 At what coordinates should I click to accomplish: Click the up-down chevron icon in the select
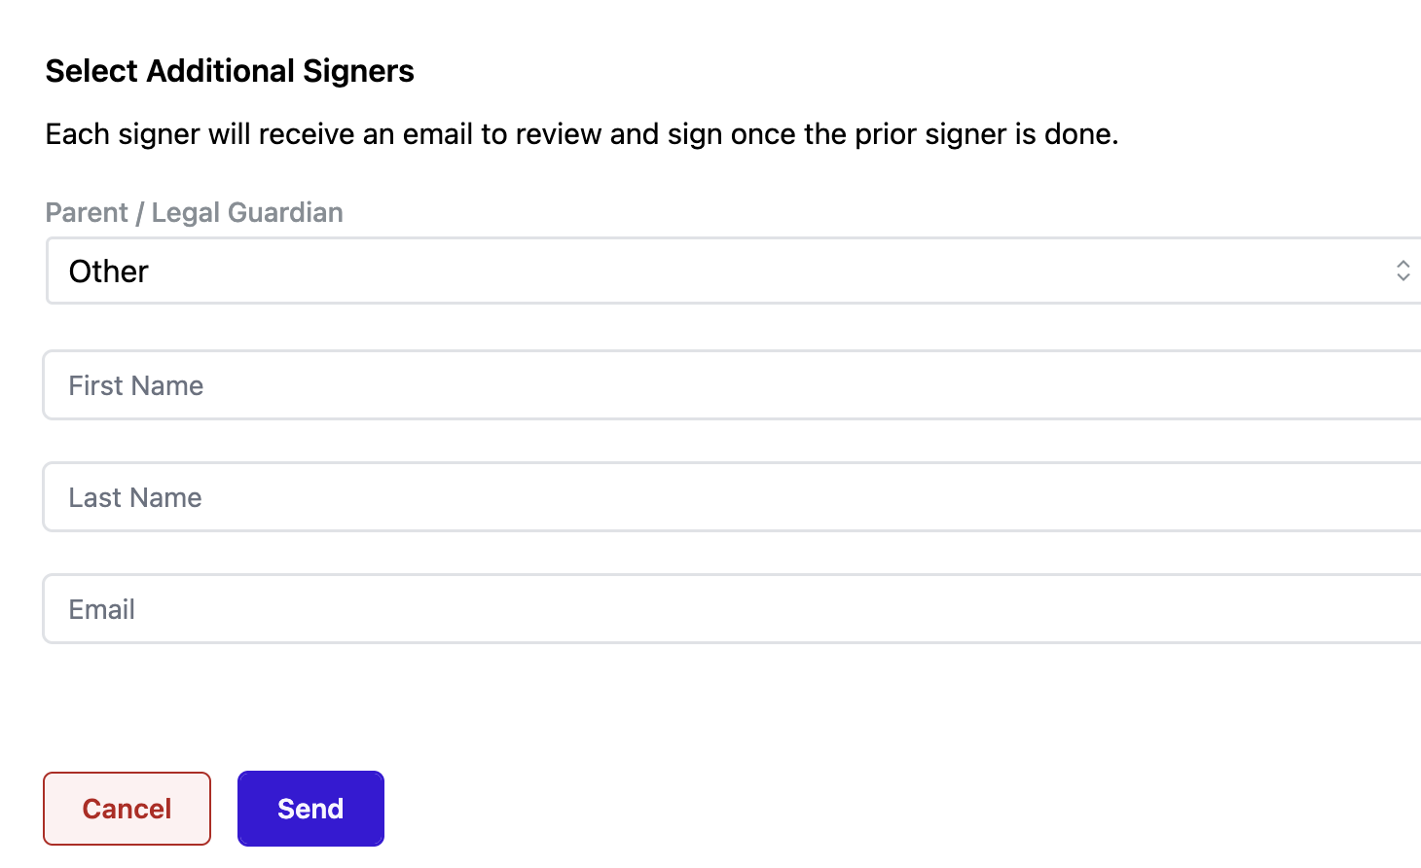click(x=1403, y=271)
